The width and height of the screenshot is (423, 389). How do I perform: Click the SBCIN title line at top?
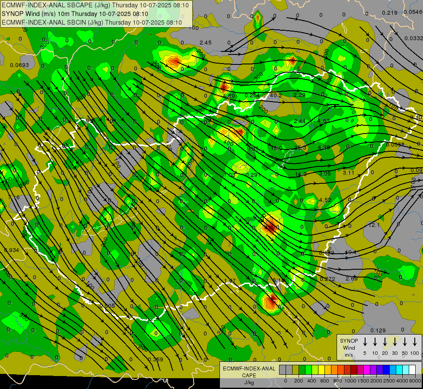(x=92, y=22)
